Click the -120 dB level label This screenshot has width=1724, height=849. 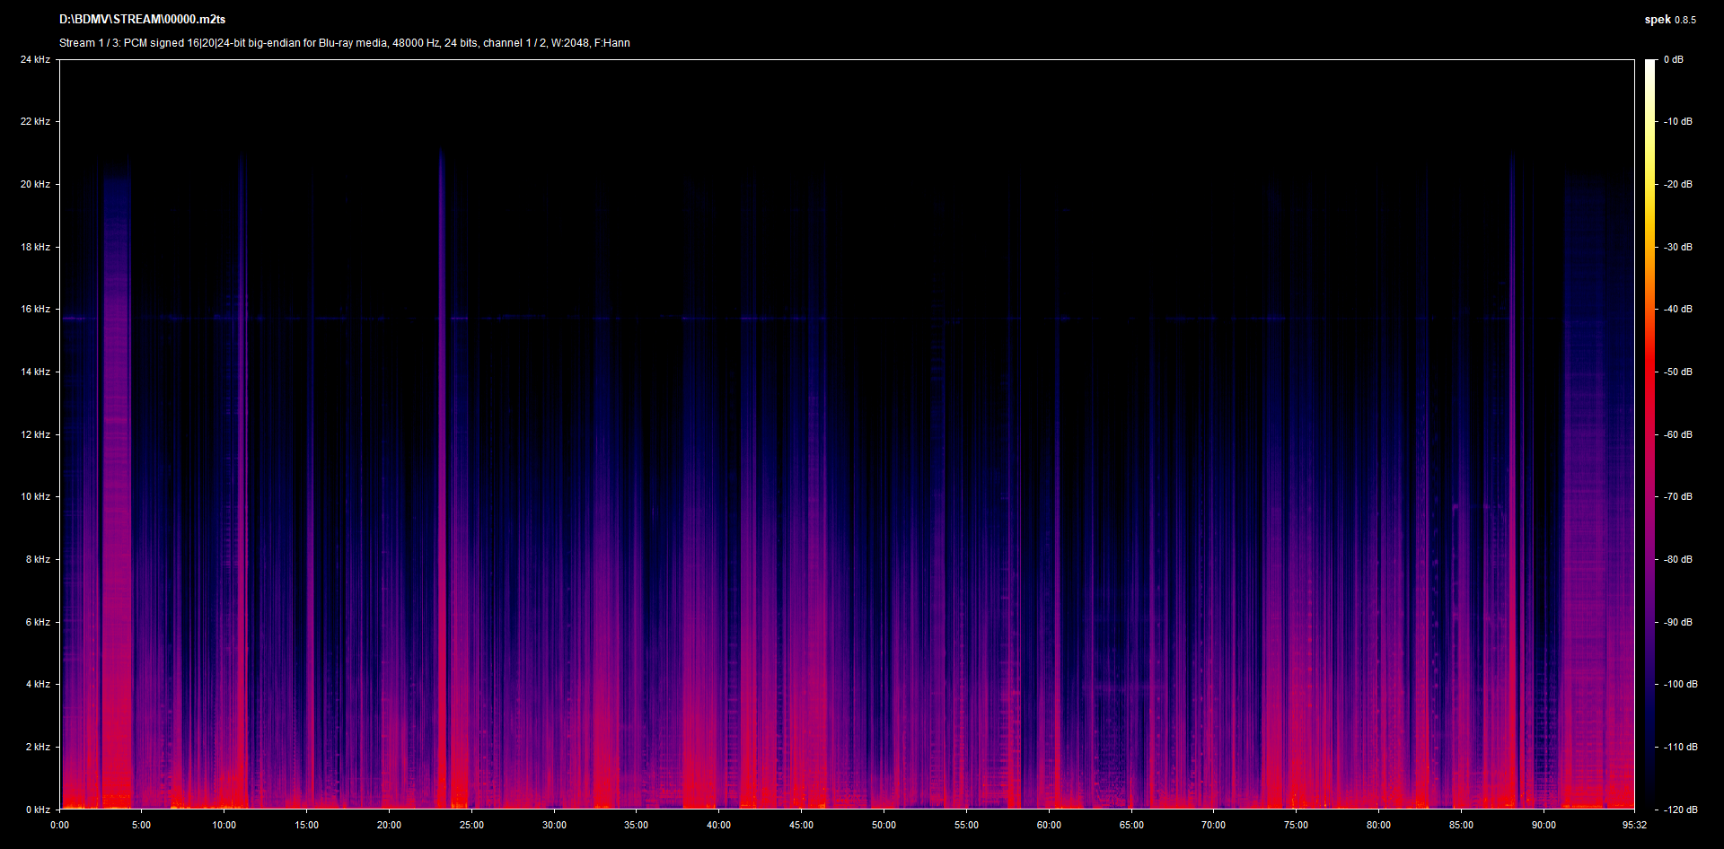(1679, 810)
